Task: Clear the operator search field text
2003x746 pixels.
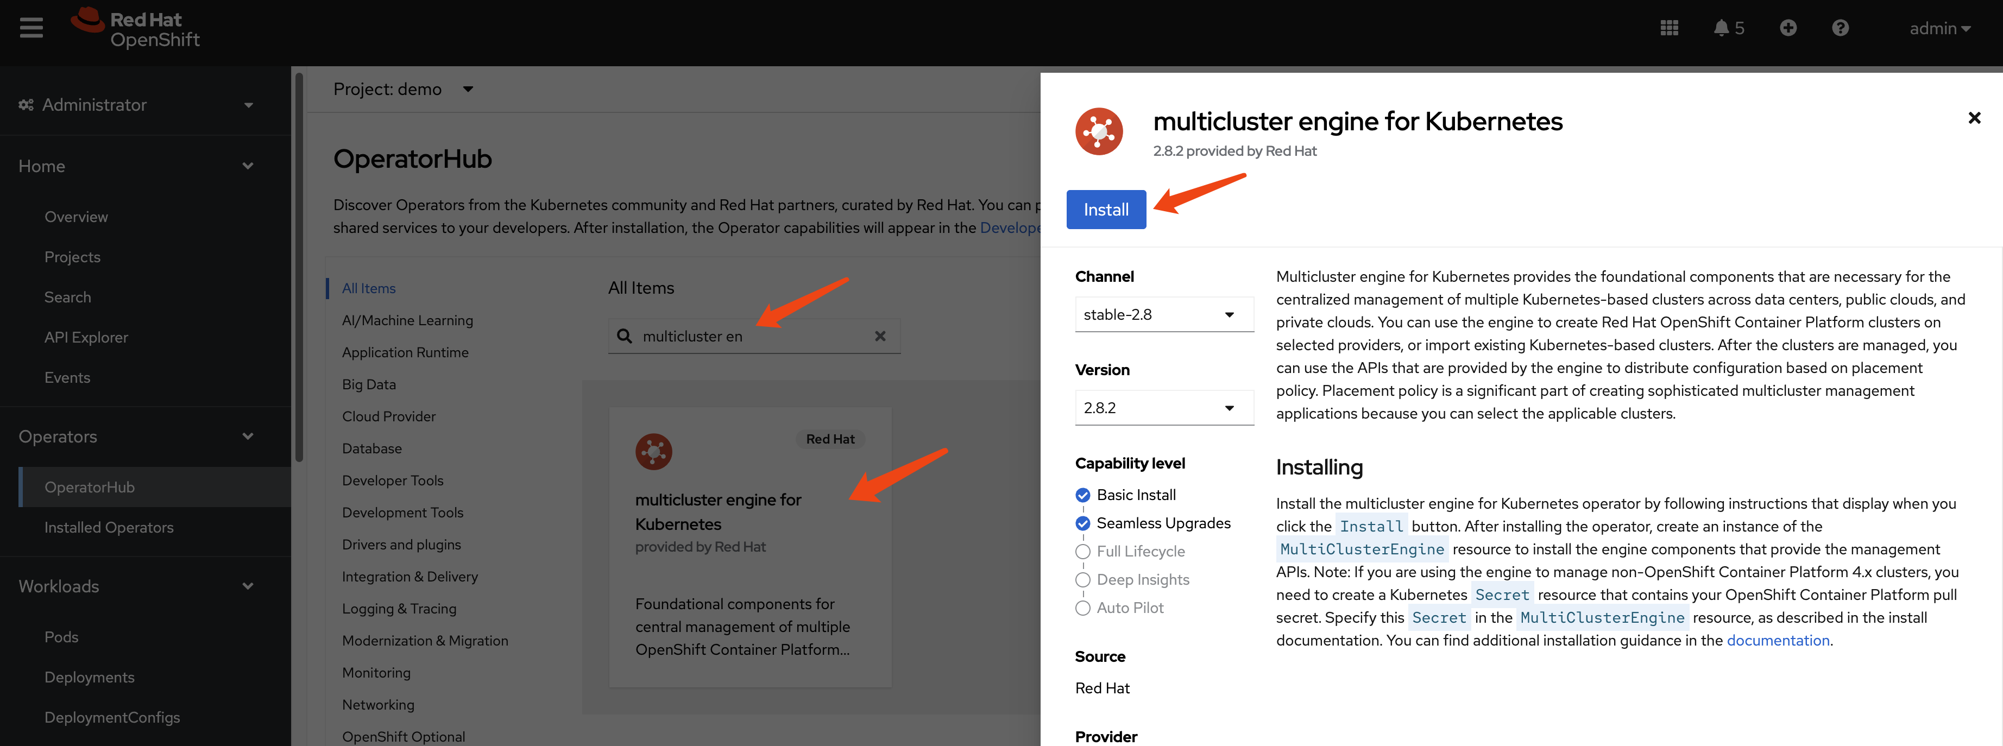Action: [x=879, y=337]
